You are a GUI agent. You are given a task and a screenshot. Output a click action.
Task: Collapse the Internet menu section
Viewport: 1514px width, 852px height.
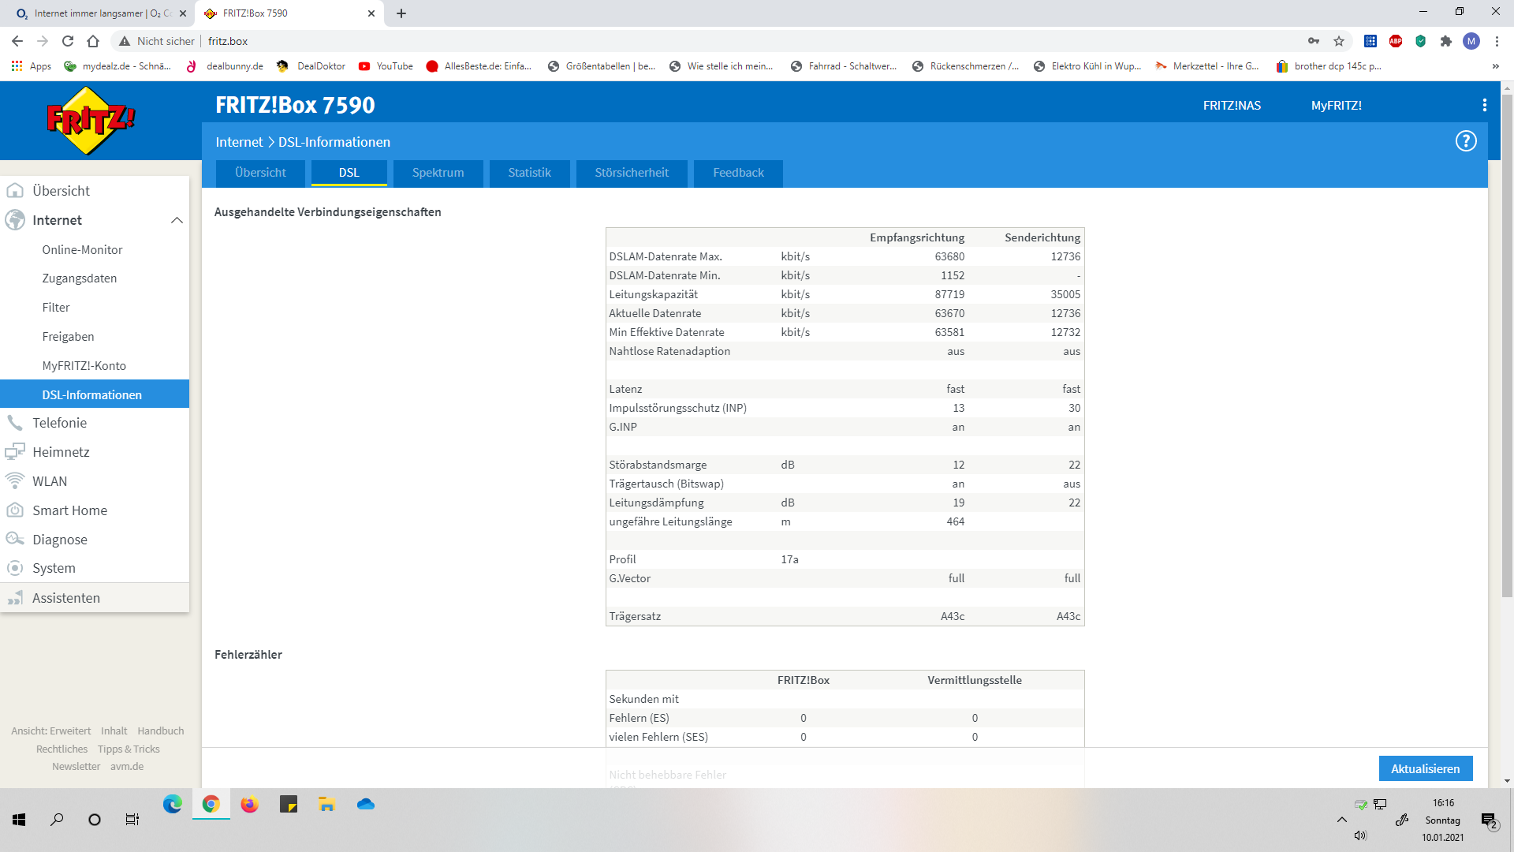click(x=177, y=220)
